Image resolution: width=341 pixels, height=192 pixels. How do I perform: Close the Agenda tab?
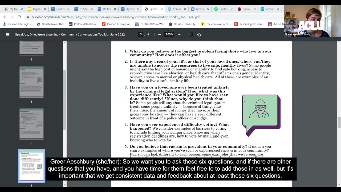tap(138, 9)
